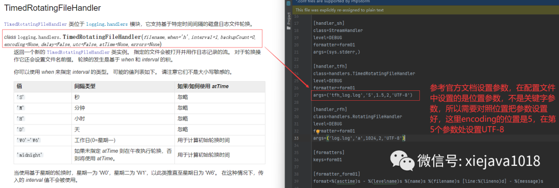The image size is (559, 188).
Task: Click formatter=form01 on line 20
Action: point(334,45)
